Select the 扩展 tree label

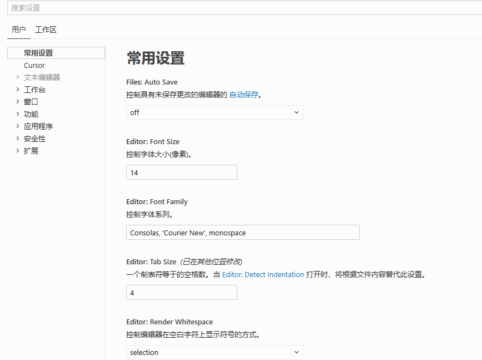point(31,151)
